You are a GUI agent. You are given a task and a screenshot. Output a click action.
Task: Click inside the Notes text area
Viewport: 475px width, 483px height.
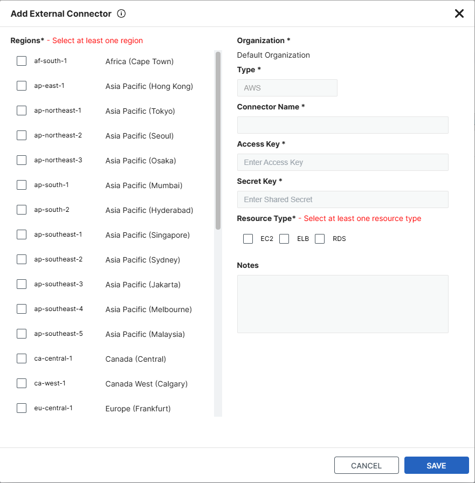[342, 303]
